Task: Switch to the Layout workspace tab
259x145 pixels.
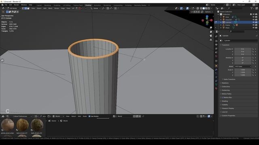Action: point(39,5)
